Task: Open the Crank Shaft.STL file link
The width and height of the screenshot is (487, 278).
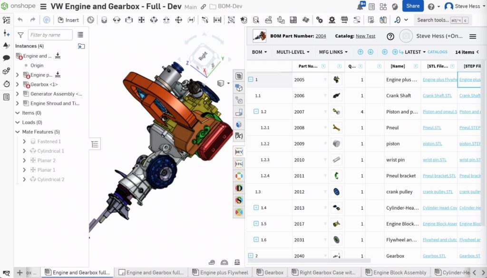Action: pos(438,96)
